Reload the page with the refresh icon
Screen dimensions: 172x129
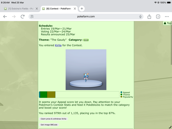click(23, 17)
